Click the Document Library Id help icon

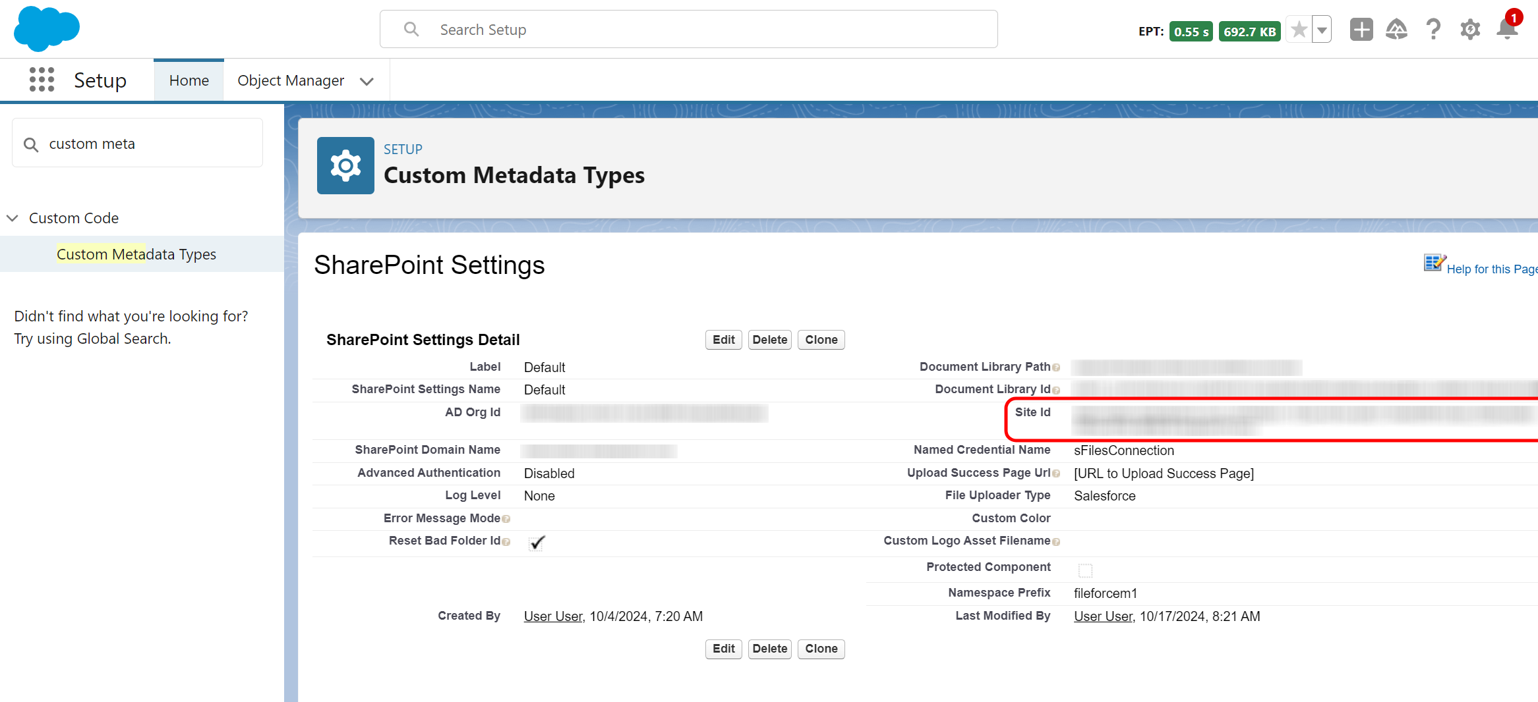(x=1056, y=391)
